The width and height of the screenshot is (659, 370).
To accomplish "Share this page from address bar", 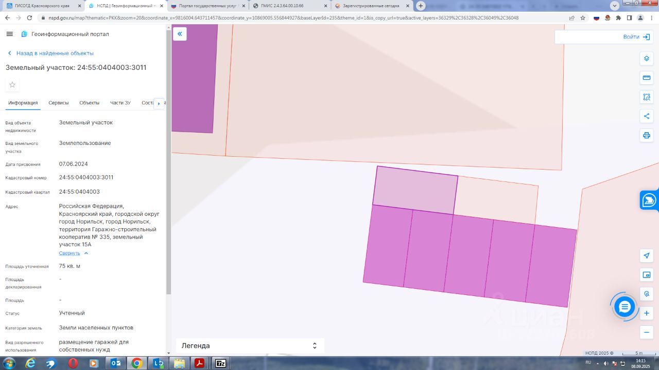I will click(571, 17).
